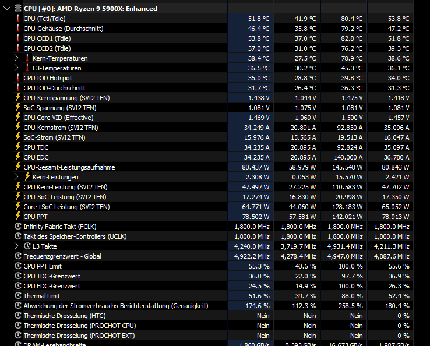
Task: Click the 78.502 W current CPU PPT value
Action: point(256,217)
